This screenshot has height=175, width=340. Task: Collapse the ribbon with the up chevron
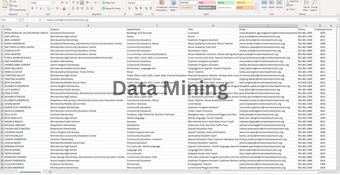pyautogui.click(x=338, y=14)
